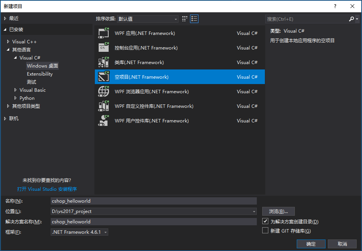Select the Visual C++ tree label
This screenshot has height=251, width=362.
click(x=24, y=42)
